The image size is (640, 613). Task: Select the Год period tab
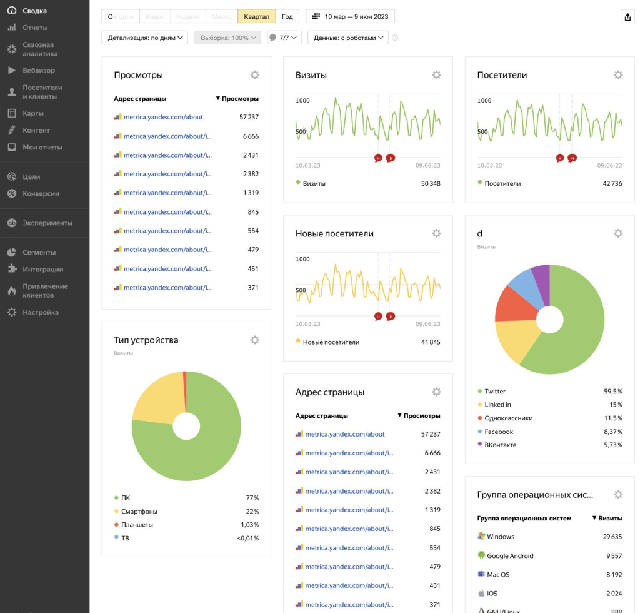click(287, 16)
